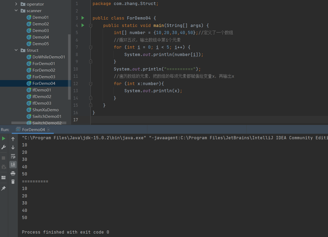Click the project tree vertical scrollbar
Viewport: 328px width, 237px height.
tap(69, 67)
